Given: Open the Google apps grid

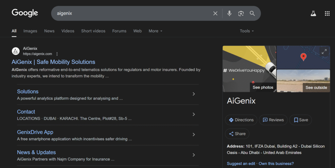Looking at the screenshot, I should point(327,13).
